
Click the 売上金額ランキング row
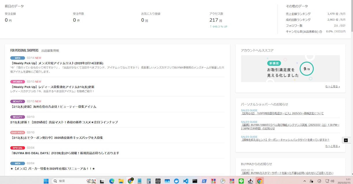[x=316, y=14]
